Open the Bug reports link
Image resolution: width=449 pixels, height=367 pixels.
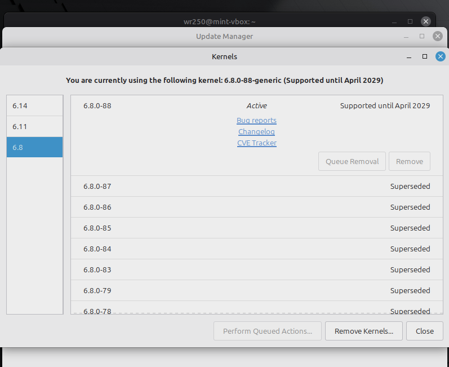pos(256,121)
